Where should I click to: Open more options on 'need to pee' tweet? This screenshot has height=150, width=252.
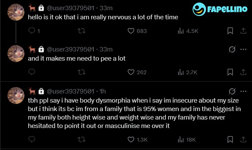(x=243, y=49)
